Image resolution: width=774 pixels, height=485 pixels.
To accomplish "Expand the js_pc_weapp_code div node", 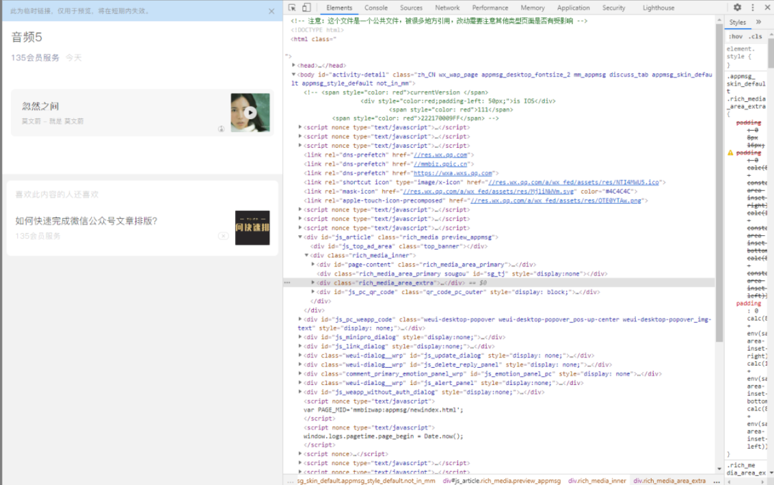I will coord(300,319).
